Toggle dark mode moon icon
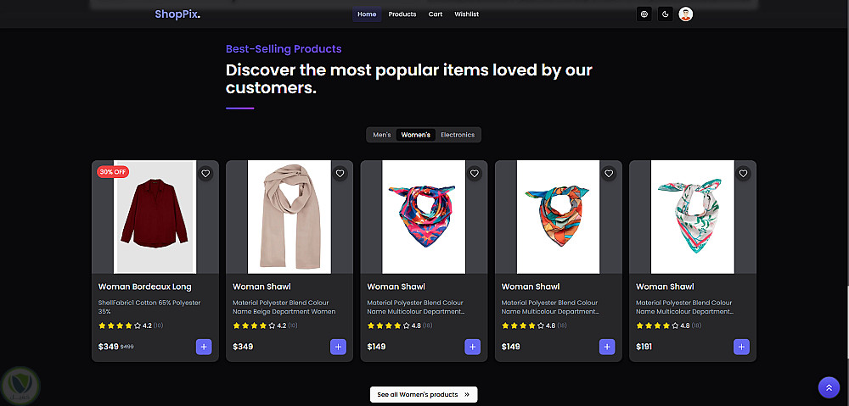The height and width of the screenshot is (406, 849). [666, 14]
